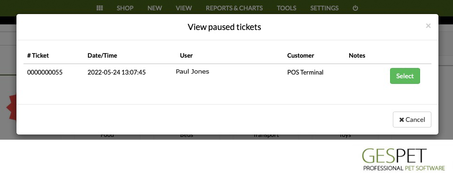Click the GESPET logo
This screenshot has height=180, width=453.
tap(404, 159)
